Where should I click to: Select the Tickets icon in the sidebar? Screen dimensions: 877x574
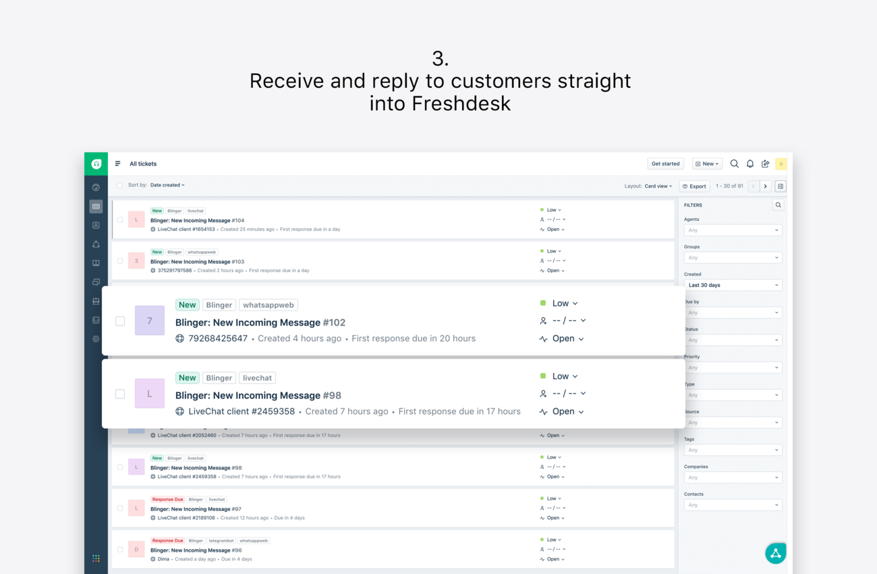96,206
